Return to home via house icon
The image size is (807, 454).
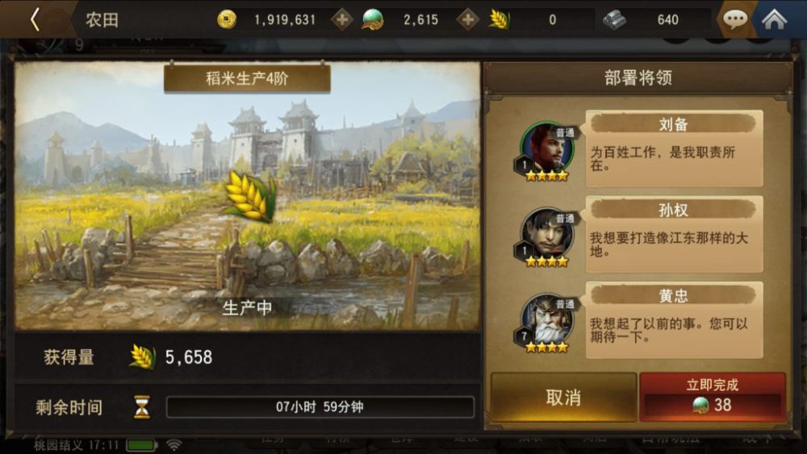click(774, 19)
